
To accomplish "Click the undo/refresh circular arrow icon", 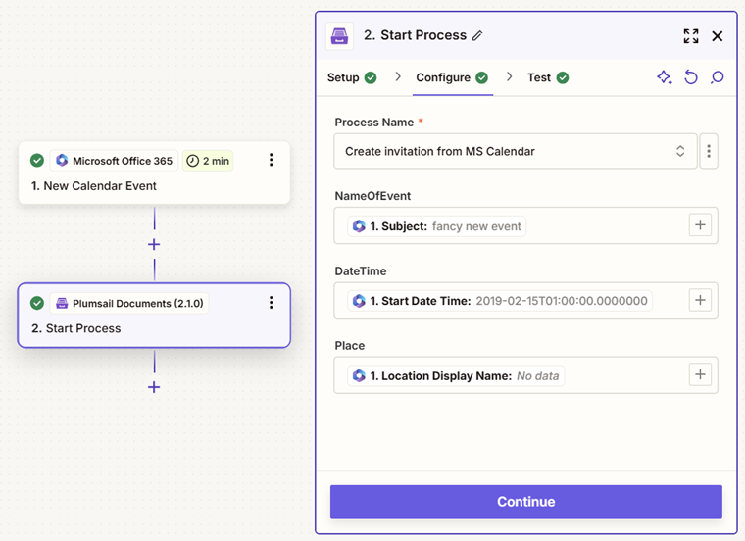I will click(691, 77).
